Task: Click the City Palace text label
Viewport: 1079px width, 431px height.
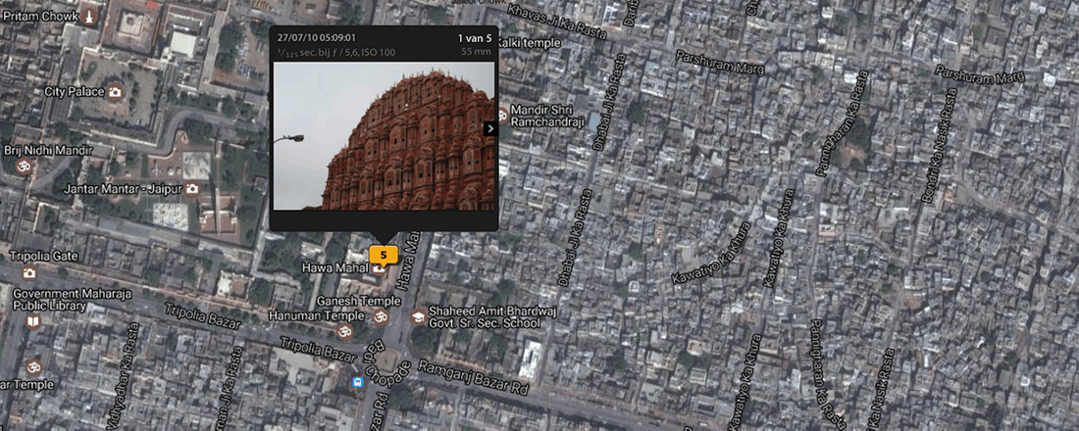Action: click(75, 91)
